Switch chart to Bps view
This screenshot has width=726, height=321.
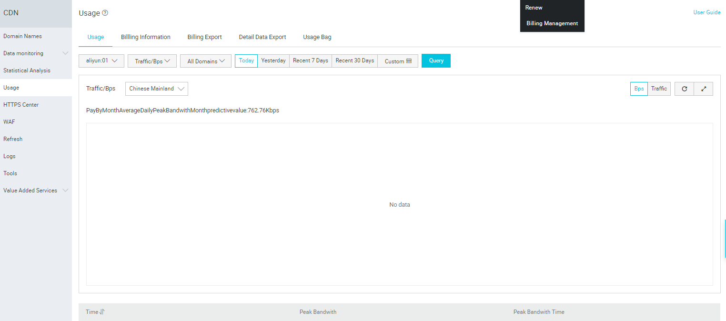(639, 89)
